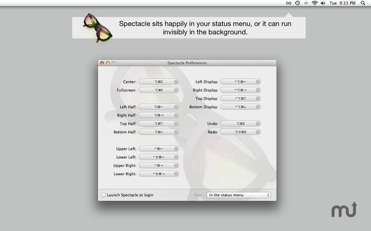
Task: Clear the Fullscreen shortcut
Action: [x=176, y=90]
